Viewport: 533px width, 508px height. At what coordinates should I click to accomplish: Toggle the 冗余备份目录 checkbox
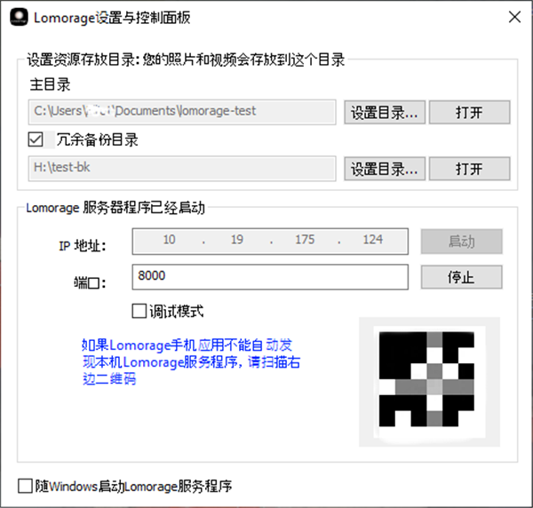[36, 139]
